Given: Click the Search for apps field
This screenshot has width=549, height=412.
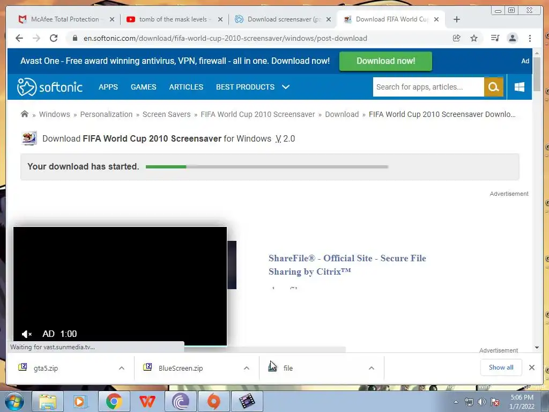Looking at the screenshot, I should pos(428,87).
